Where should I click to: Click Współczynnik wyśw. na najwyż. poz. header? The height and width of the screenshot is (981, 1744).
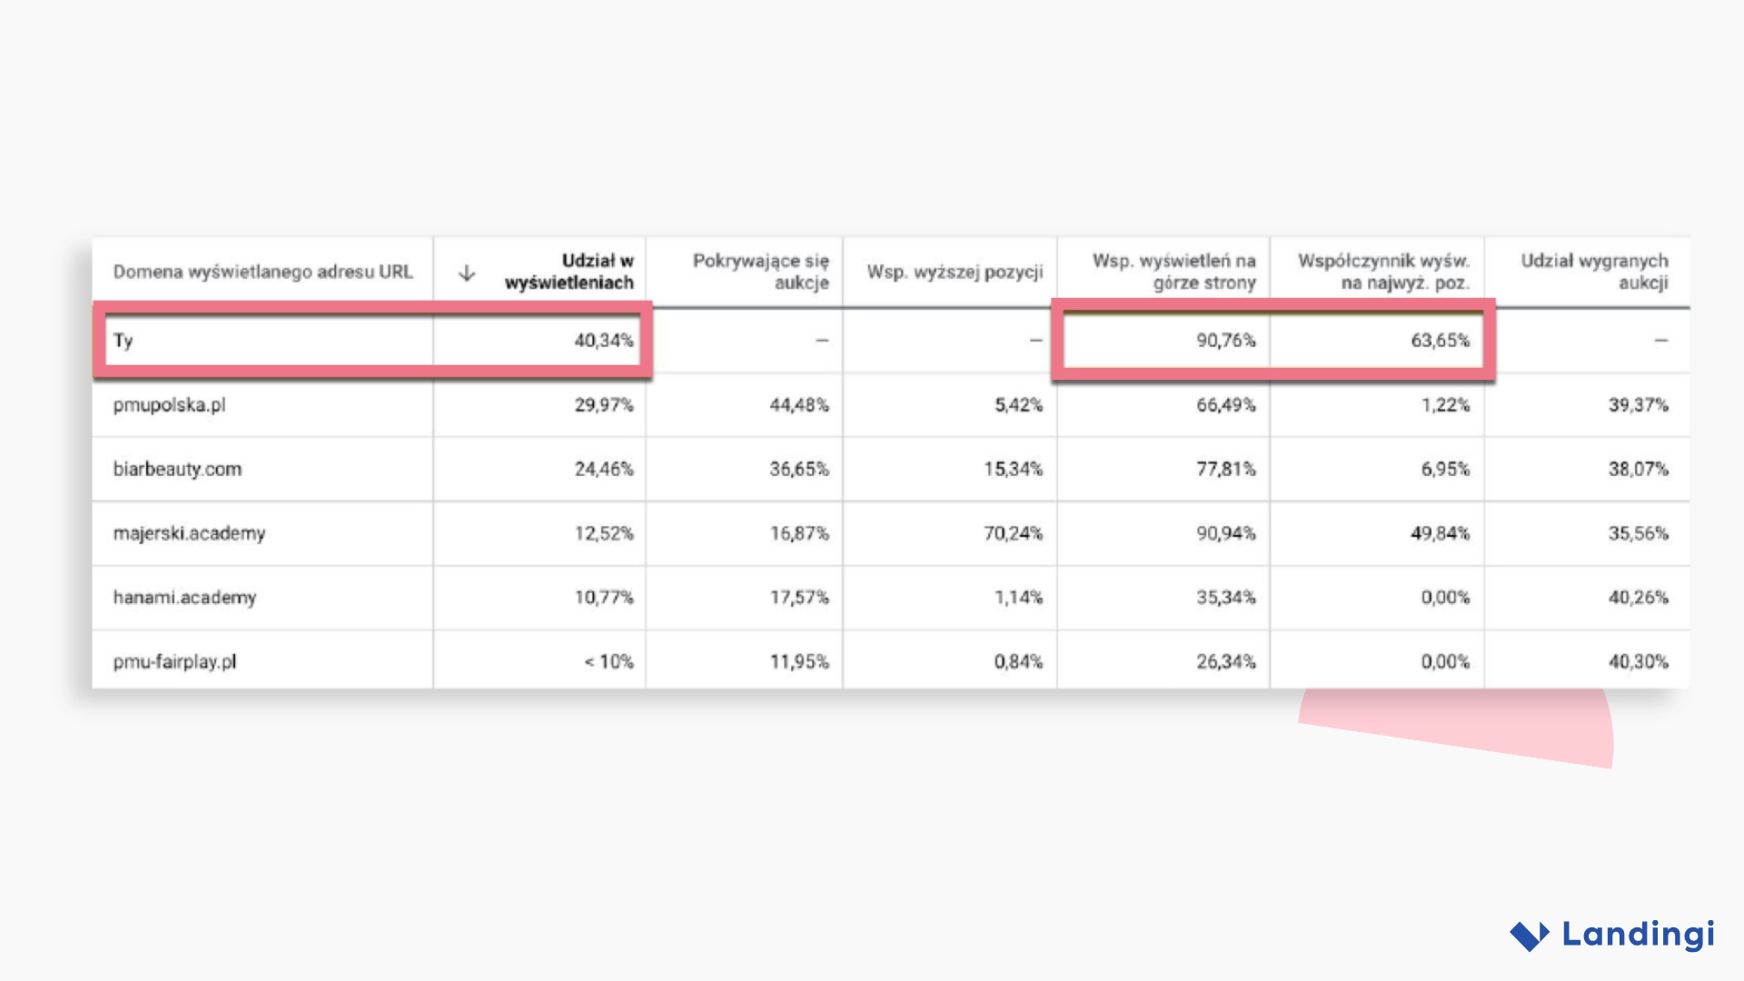[1382, 272]
